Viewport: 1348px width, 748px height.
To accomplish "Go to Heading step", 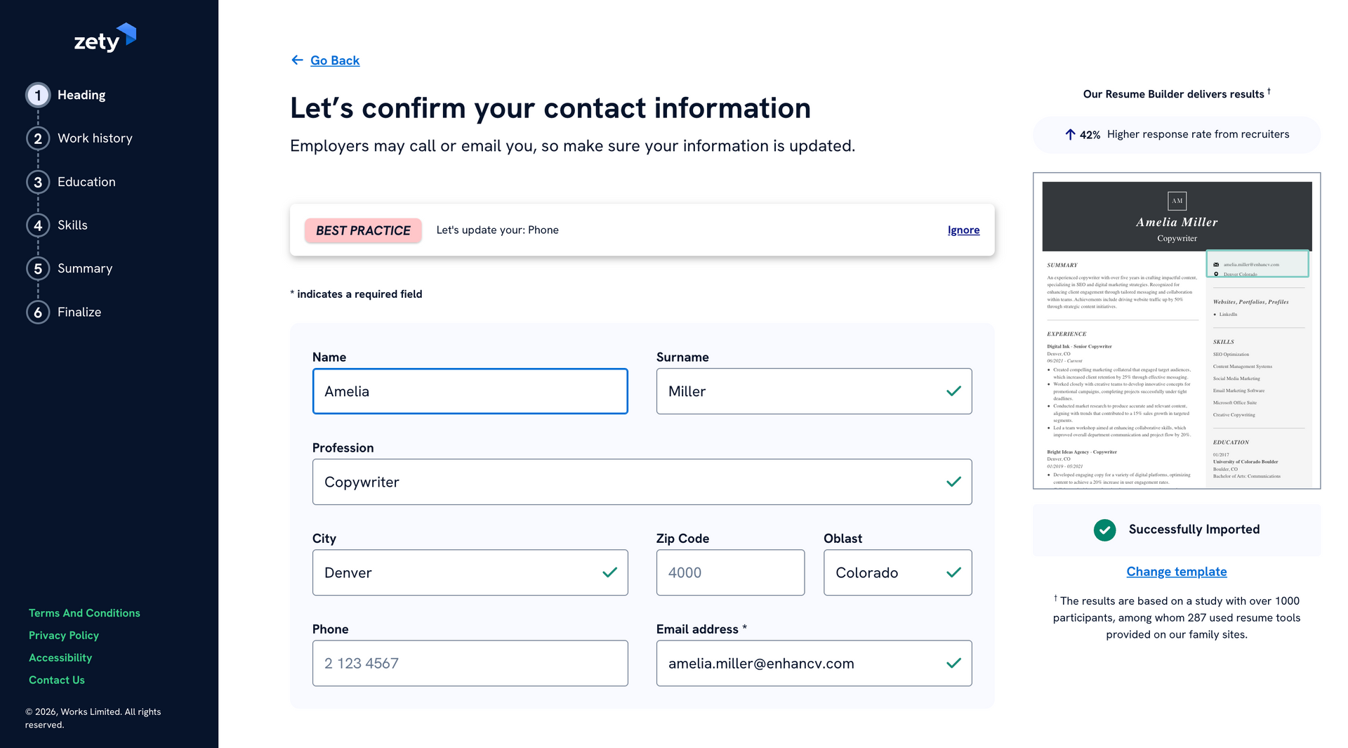I will coord(81,95).
